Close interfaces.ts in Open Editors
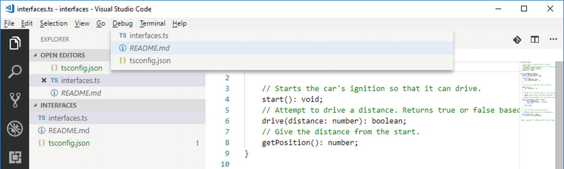The width and height of the screenshot is (564, 169). pos(44,80)
